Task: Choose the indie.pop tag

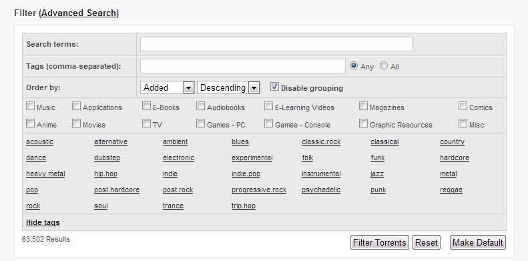Action: [x=246, y=174]
